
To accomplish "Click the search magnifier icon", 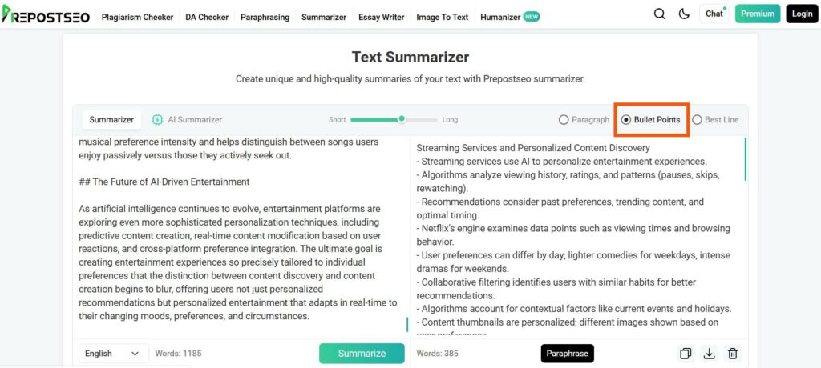I will [x=660, y=14].
